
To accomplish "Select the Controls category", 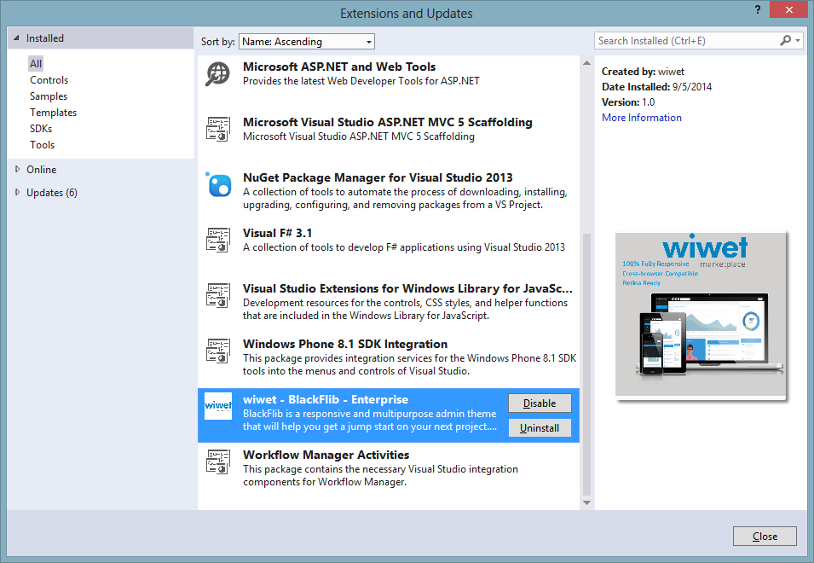I will pyautogui.click(x=49, y=80).
